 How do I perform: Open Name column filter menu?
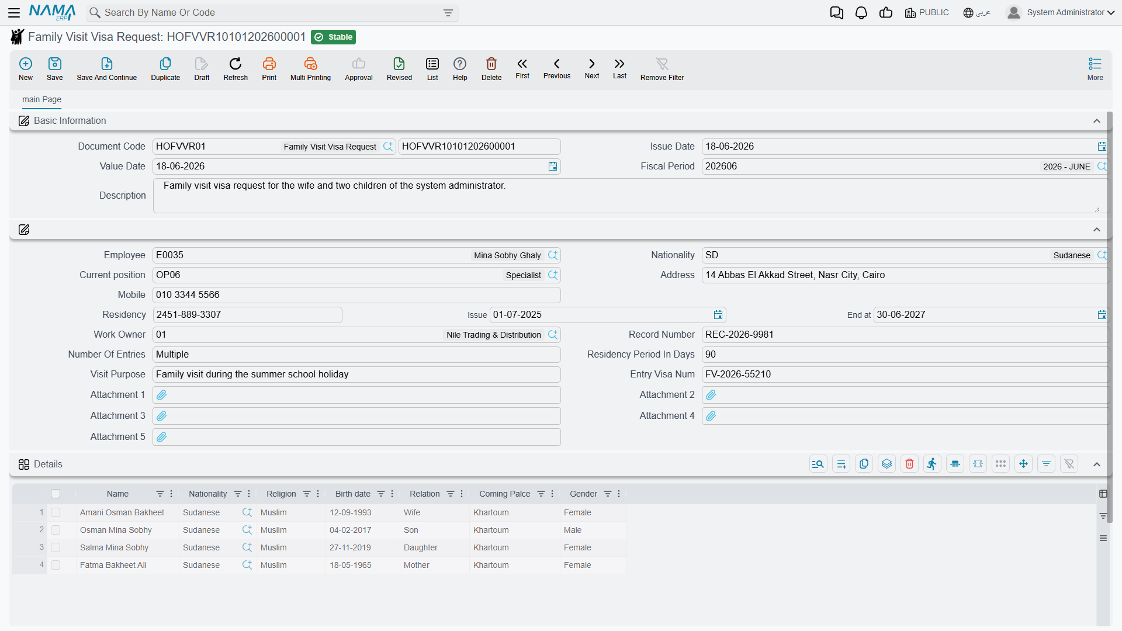160,494
